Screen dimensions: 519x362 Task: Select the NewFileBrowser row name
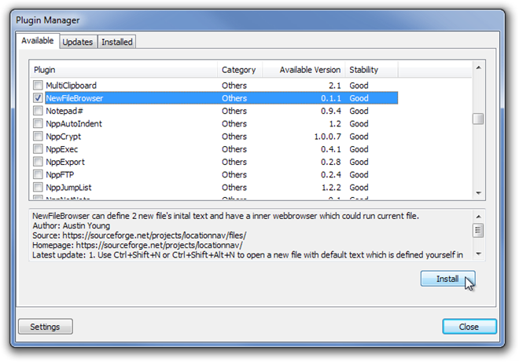[75, 98]
